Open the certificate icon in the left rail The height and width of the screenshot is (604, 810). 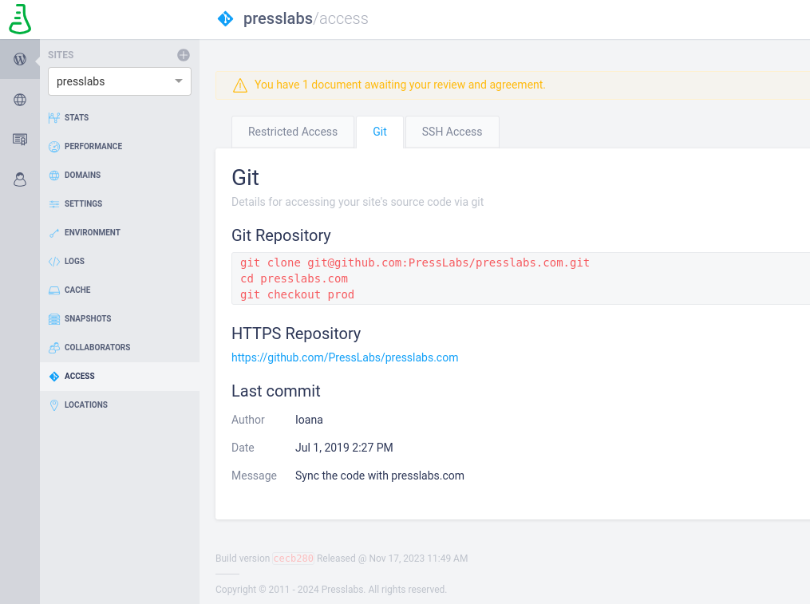(20, 140)
